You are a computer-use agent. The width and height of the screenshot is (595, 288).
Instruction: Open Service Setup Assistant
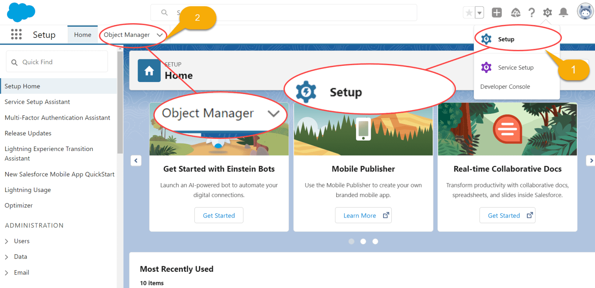coord(37,102)
